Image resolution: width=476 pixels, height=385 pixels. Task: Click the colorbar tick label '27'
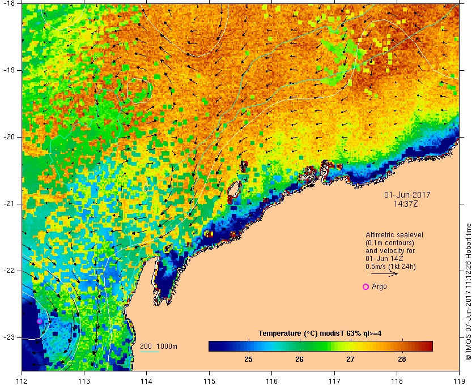(x=350, y=359)
